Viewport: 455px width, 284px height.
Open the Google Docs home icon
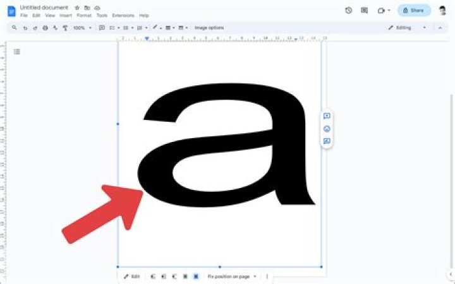click(11, 11)
